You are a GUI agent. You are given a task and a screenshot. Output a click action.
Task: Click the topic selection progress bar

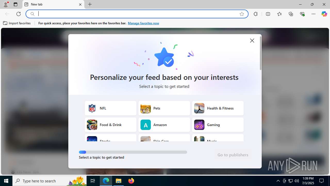pos(133,152)
